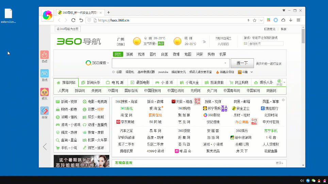Open the browser downloads arrow icon

[x=291, y=20]
